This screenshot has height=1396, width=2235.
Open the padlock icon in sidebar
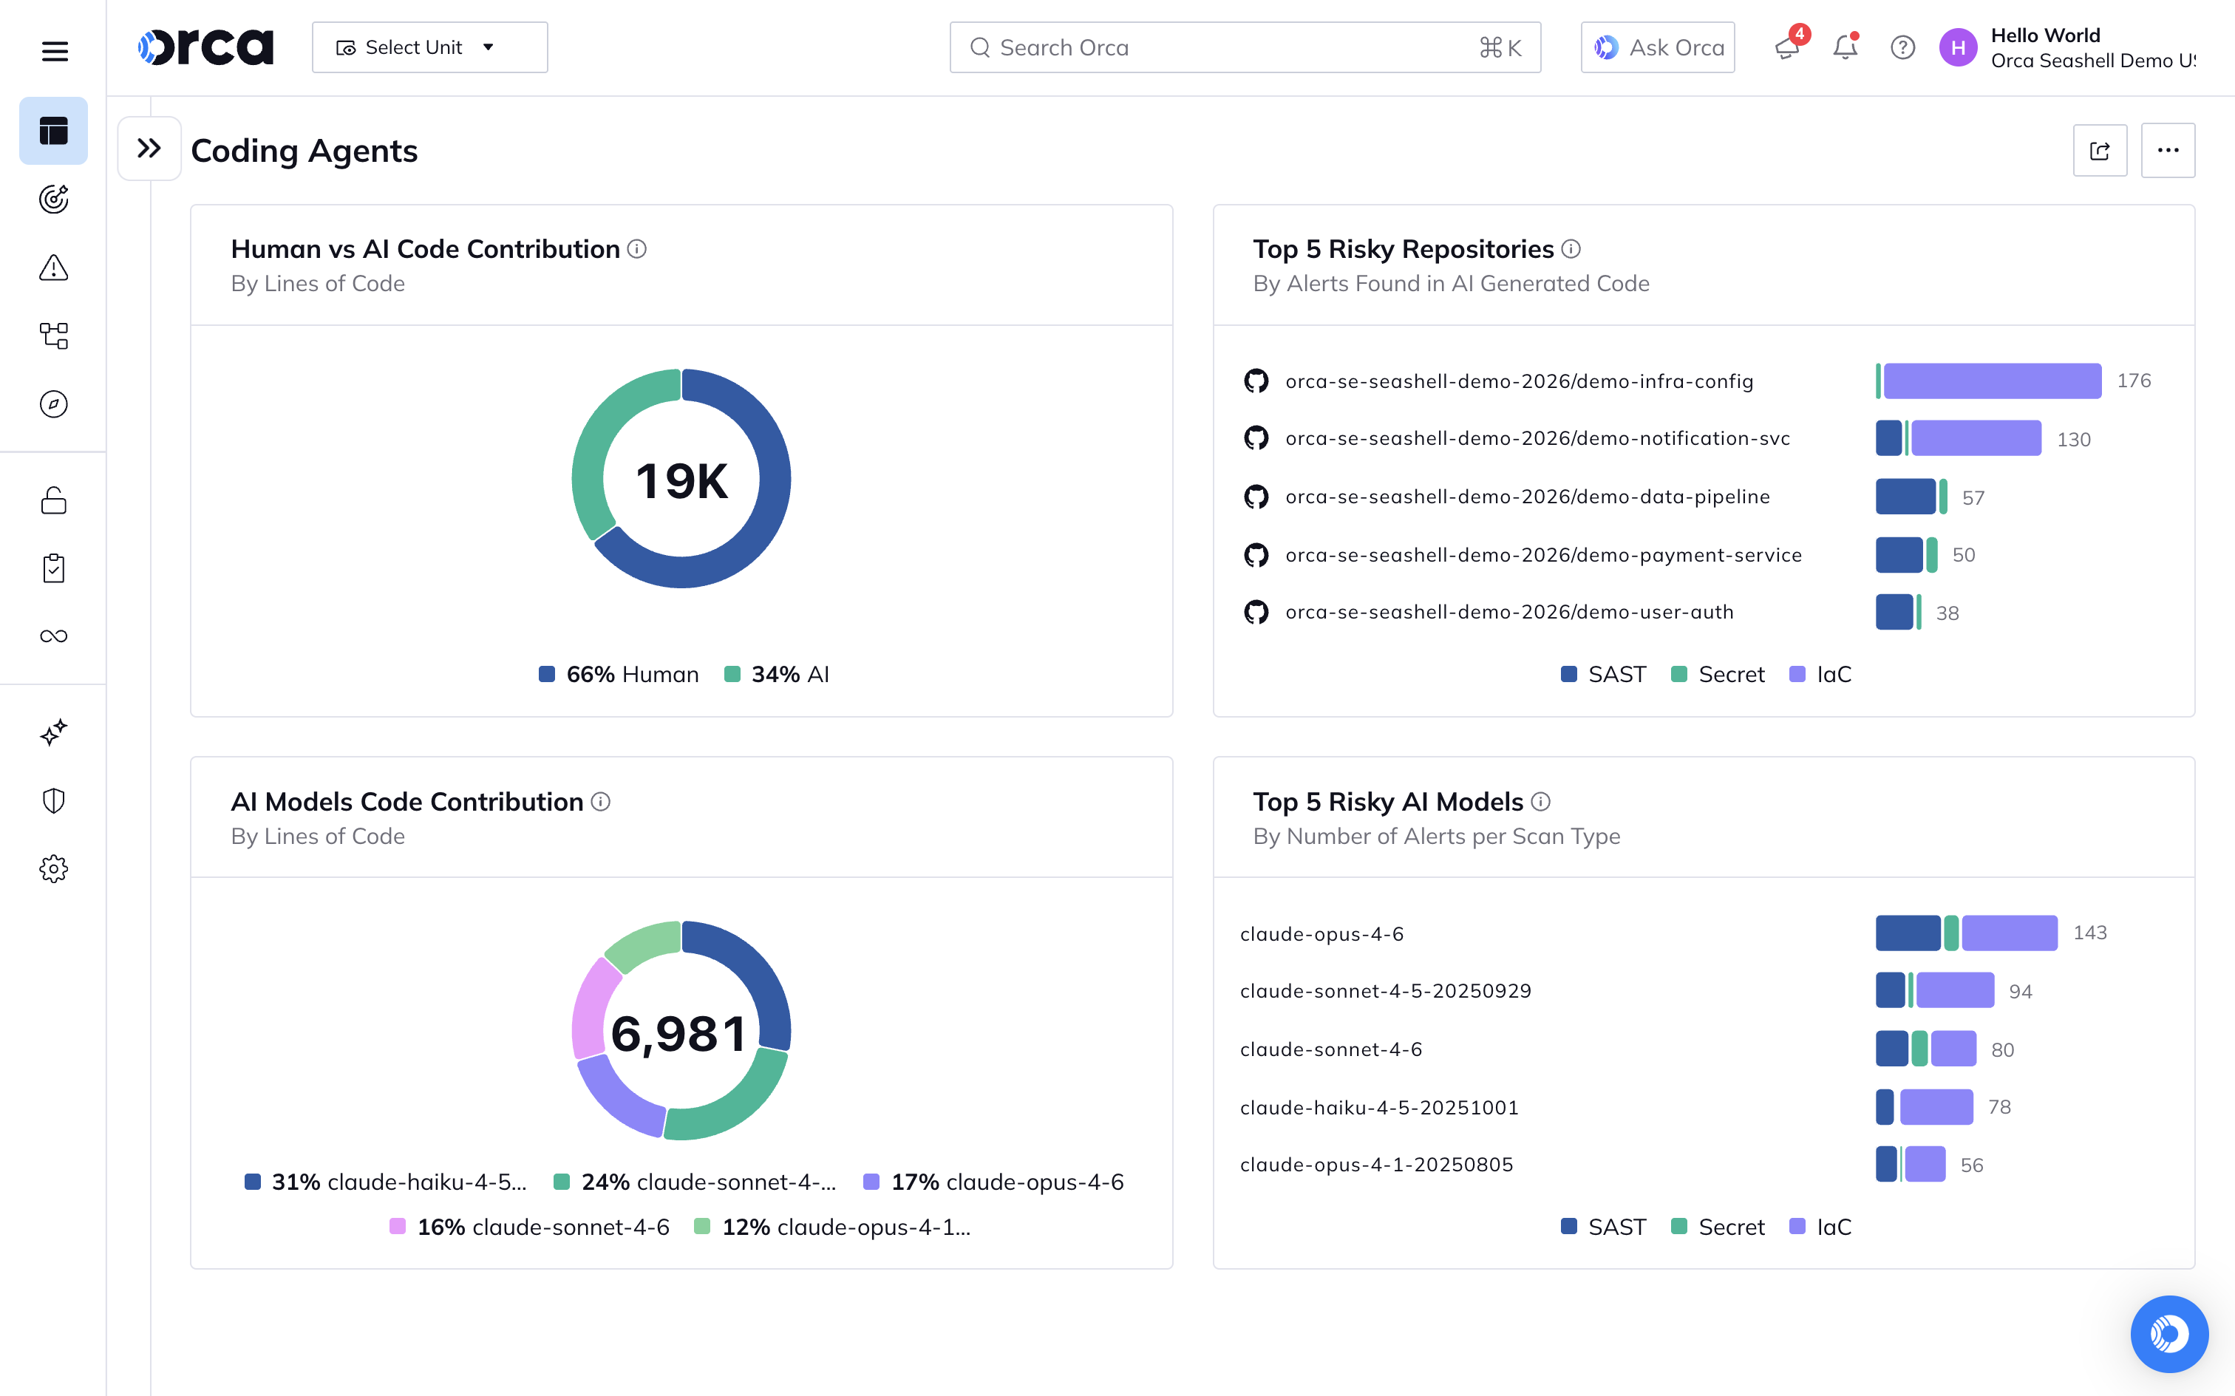tap(53, 500)
